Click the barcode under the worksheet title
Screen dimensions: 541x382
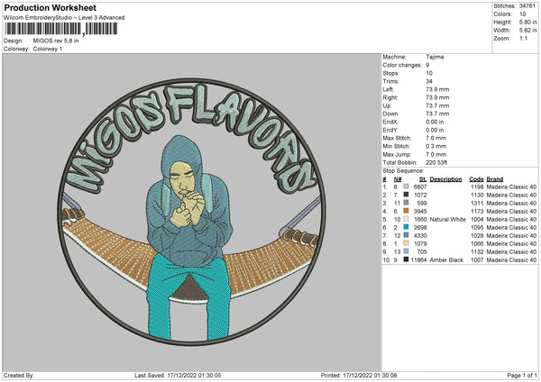click(x=61, y=29)
